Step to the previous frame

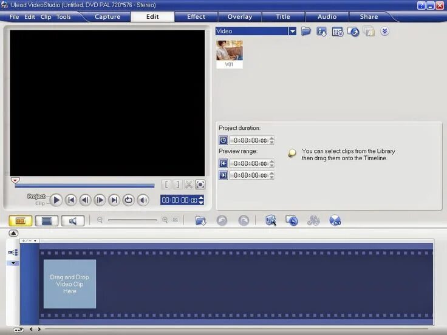point(85,200)
